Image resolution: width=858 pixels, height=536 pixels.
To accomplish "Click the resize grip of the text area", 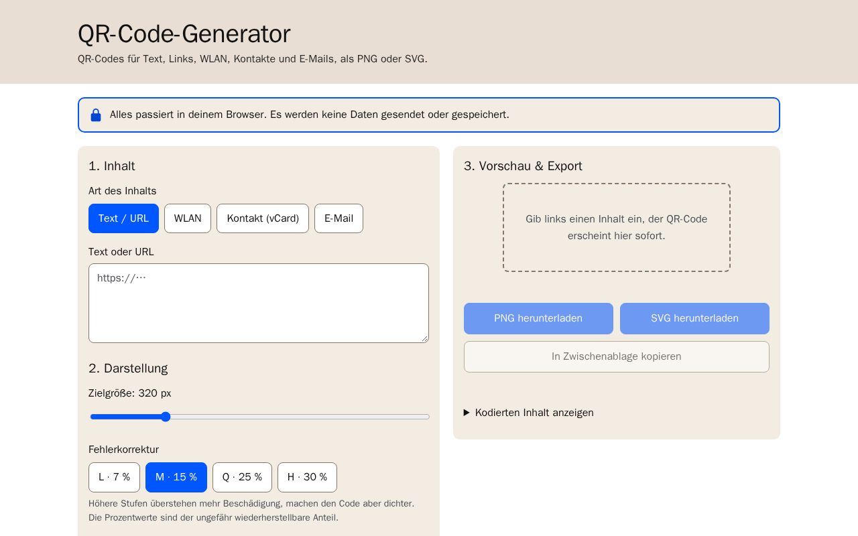I will click(424, 338).
